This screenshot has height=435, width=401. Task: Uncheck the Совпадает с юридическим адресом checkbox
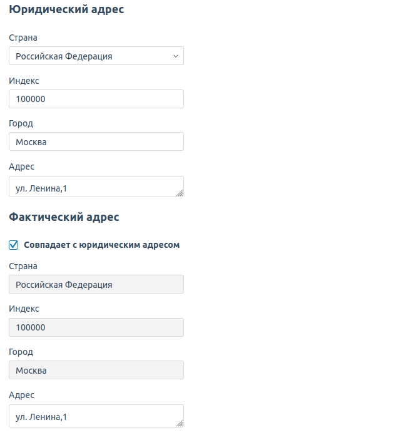coord(14,245)
